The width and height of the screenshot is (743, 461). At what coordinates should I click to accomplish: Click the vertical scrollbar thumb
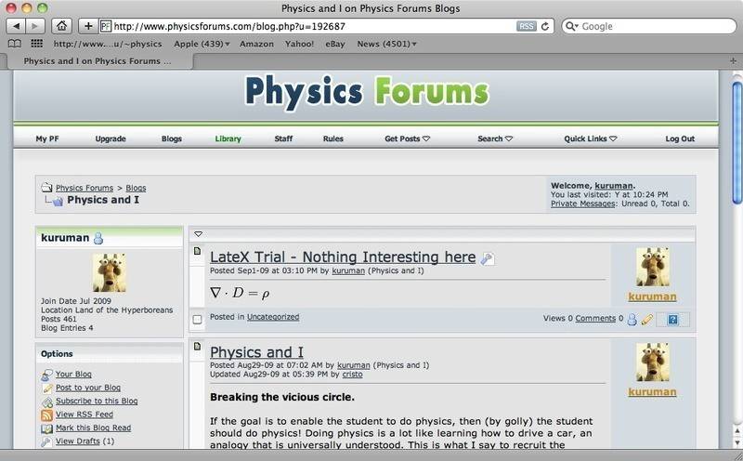737,142
